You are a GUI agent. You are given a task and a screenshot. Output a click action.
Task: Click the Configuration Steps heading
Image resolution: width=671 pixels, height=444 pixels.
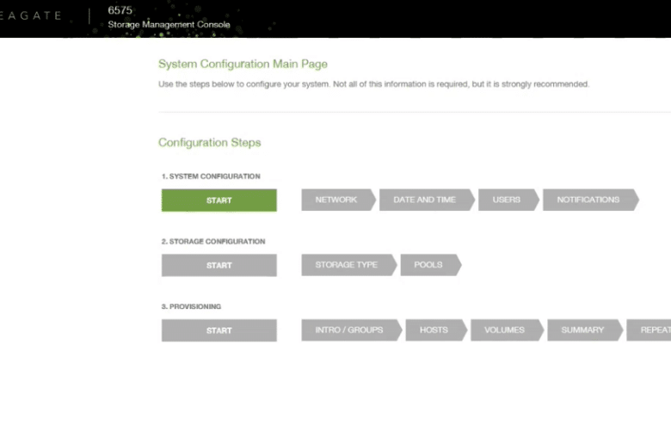210,143
